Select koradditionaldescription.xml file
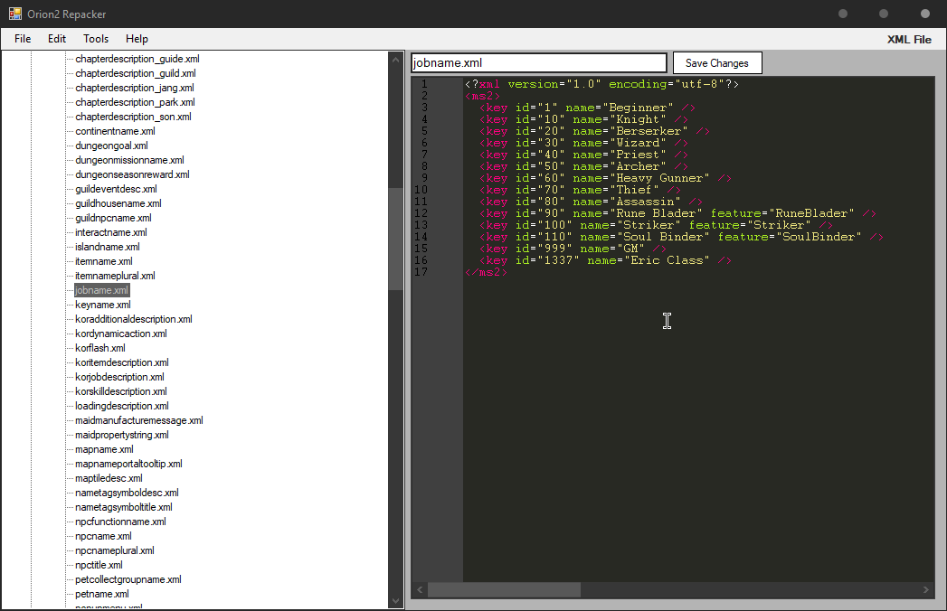Viewport: 947px width, 611px height. 134,319
